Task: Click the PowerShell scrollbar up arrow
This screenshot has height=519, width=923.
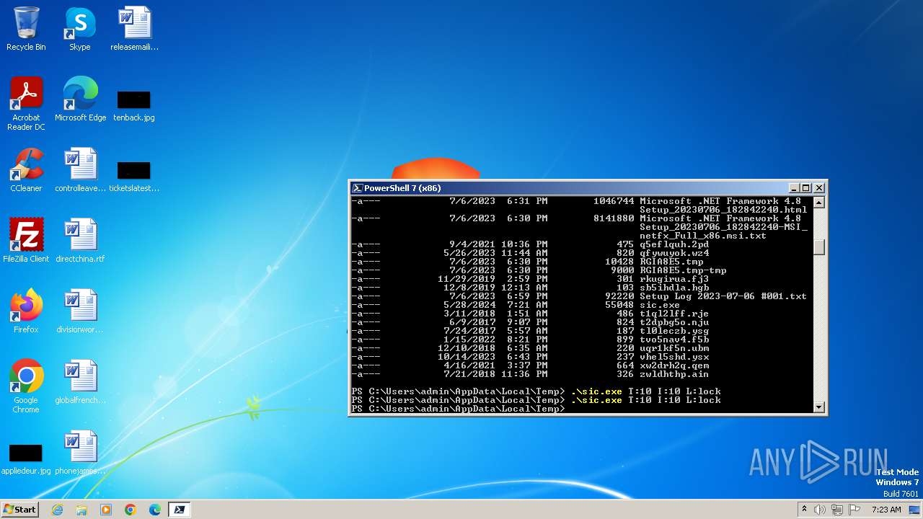Action: pos(819,203)
